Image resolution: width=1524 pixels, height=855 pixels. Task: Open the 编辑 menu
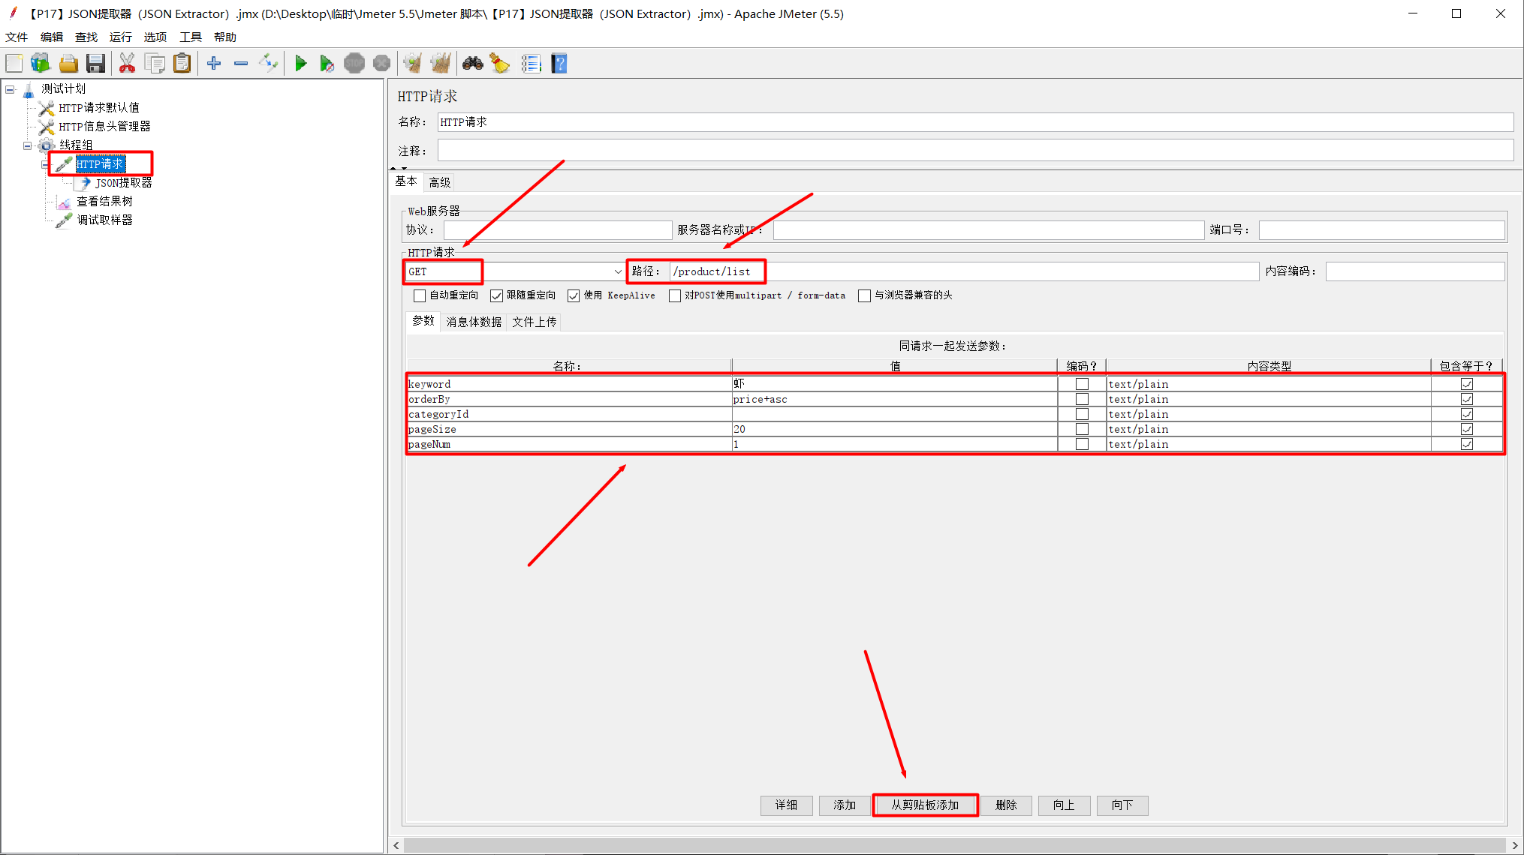pyautogui.click(x=52, y=37)
